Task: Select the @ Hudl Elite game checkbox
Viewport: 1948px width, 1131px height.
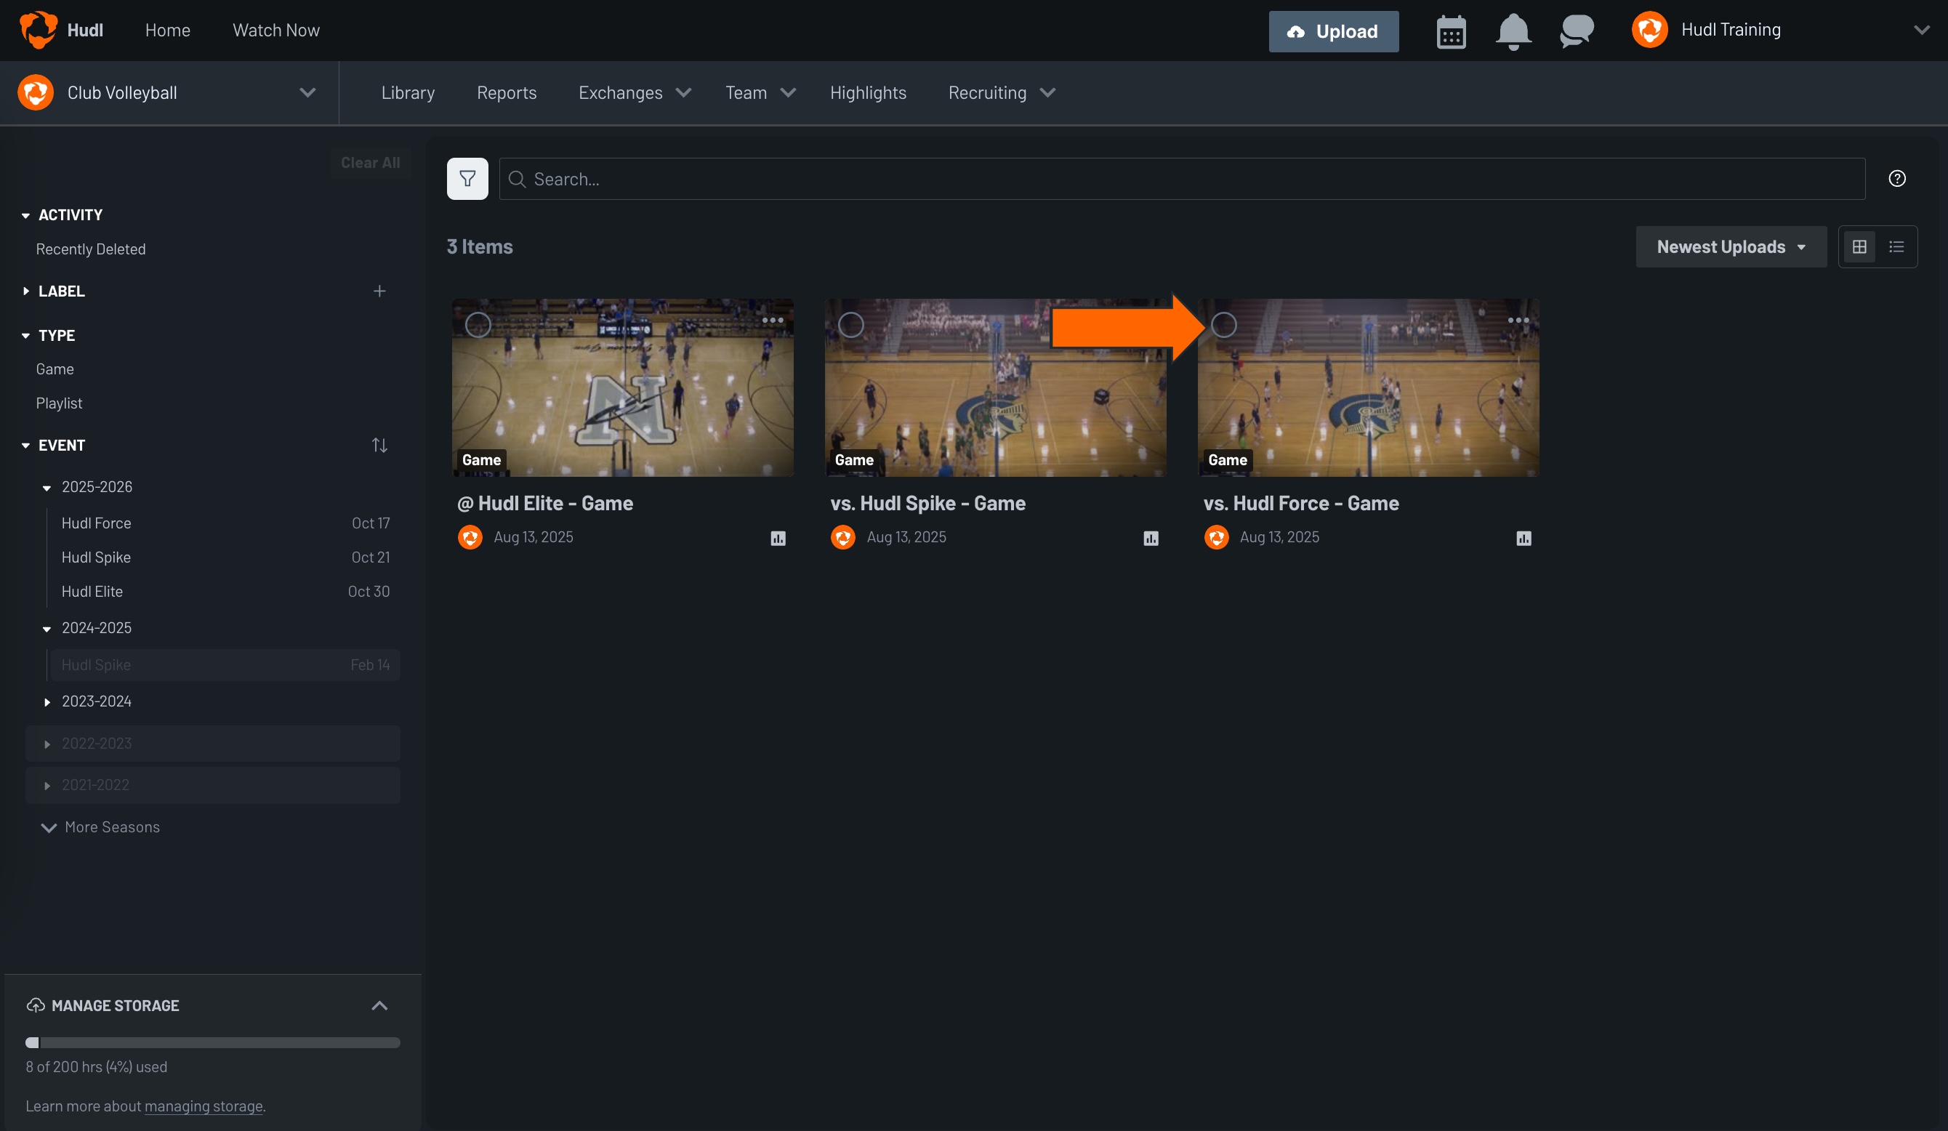Action: 478,326
